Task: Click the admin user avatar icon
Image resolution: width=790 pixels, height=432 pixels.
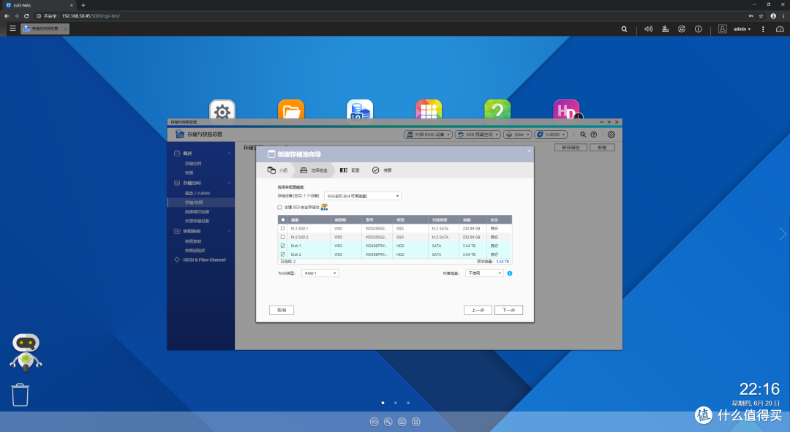Action: click(723, 29)
